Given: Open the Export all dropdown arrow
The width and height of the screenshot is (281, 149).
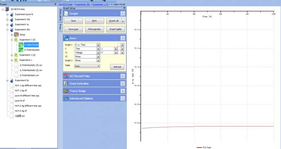Looking at the screenshot, I should tap(123, 21).
